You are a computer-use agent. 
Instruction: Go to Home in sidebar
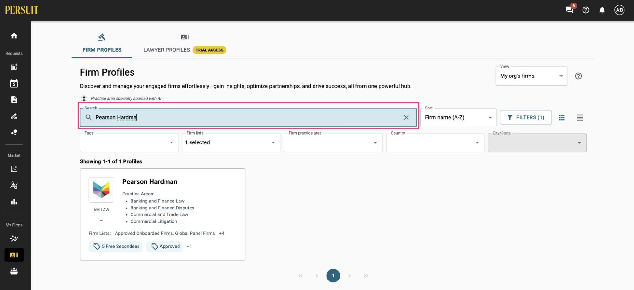pos(14,36)
